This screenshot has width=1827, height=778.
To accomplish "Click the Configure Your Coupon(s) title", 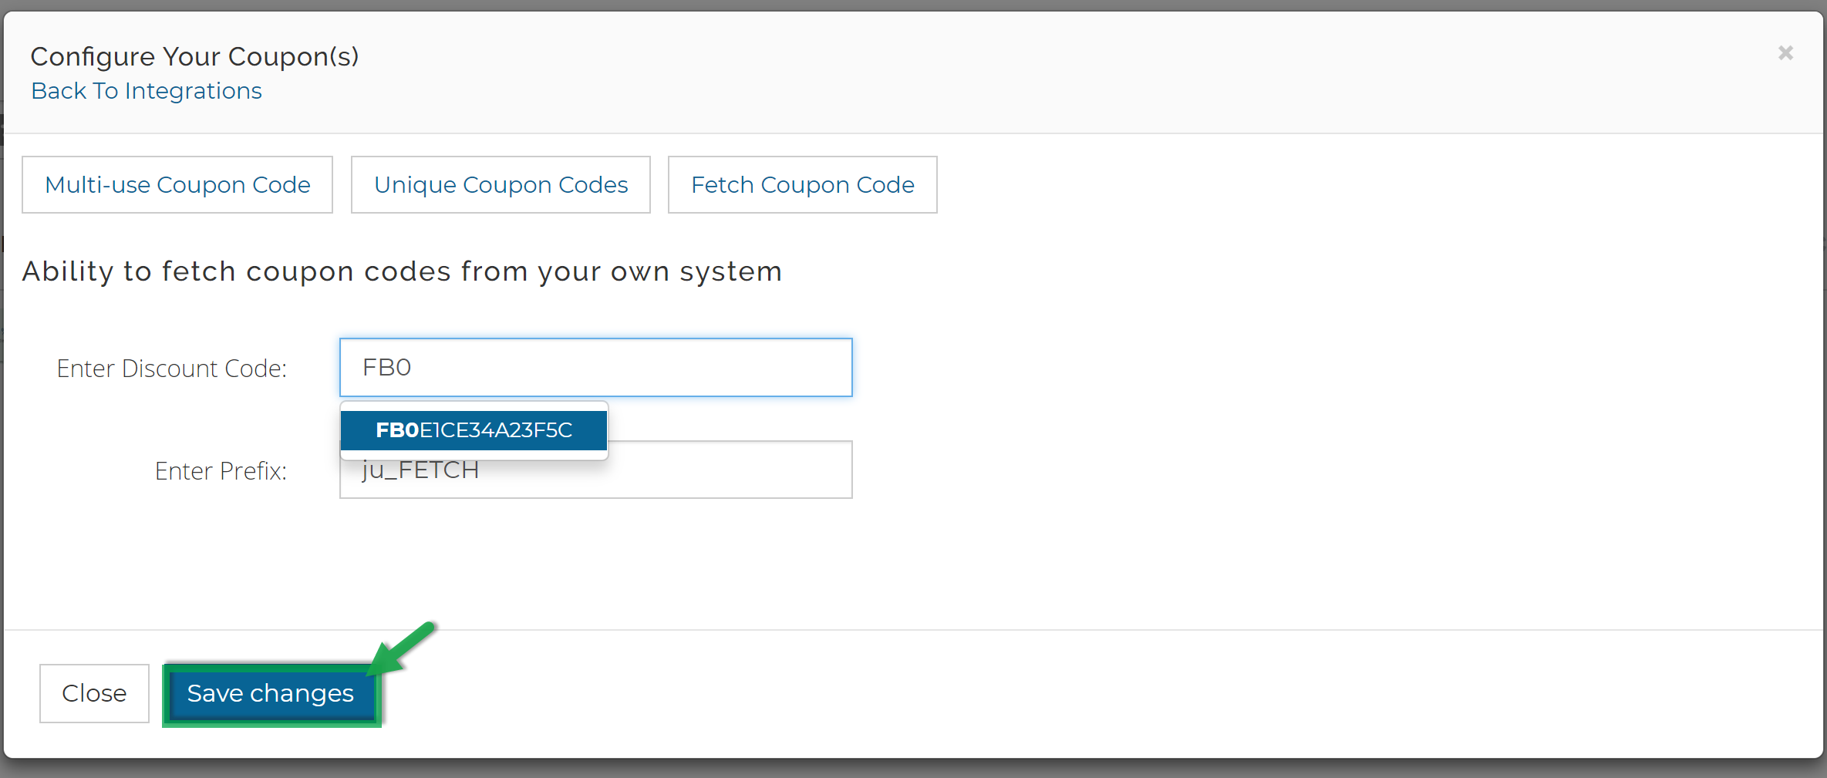I will [x=194, y=56].
